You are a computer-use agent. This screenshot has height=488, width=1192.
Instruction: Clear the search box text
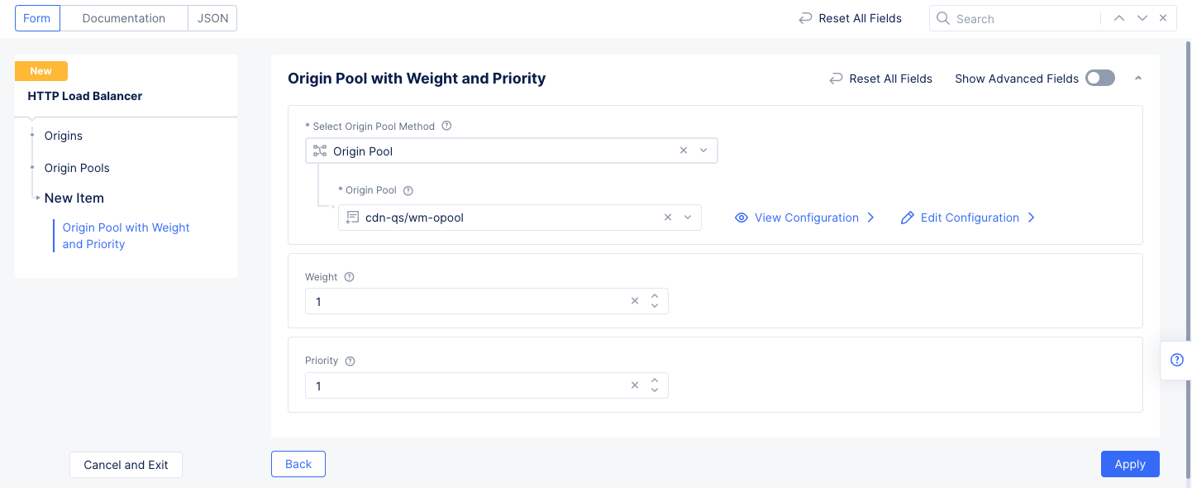[x=1163, y=18]
